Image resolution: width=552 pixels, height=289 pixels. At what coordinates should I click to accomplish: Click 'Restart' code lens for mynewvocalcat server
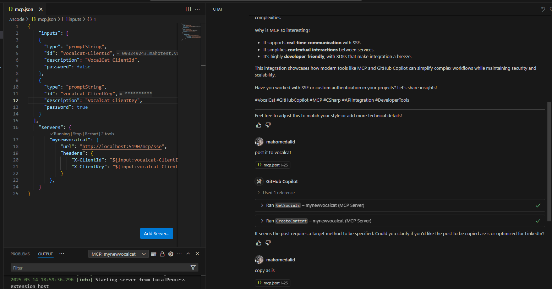click(x=91, y=134)
